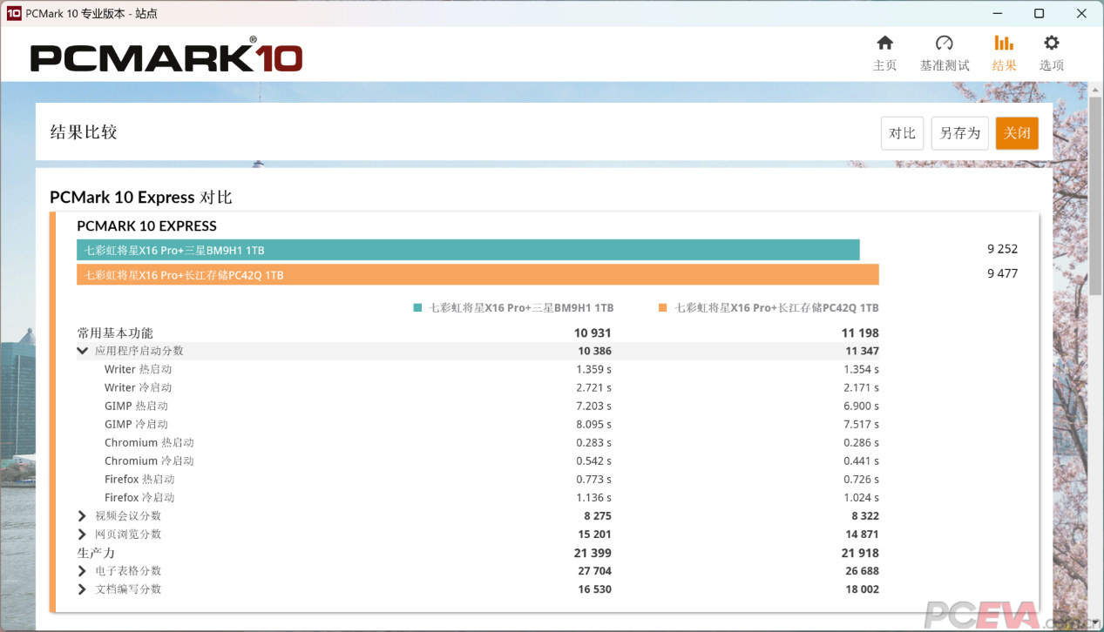1104x632 pixels.
Task: Click the Home house icon
Action: pos(884,44)
